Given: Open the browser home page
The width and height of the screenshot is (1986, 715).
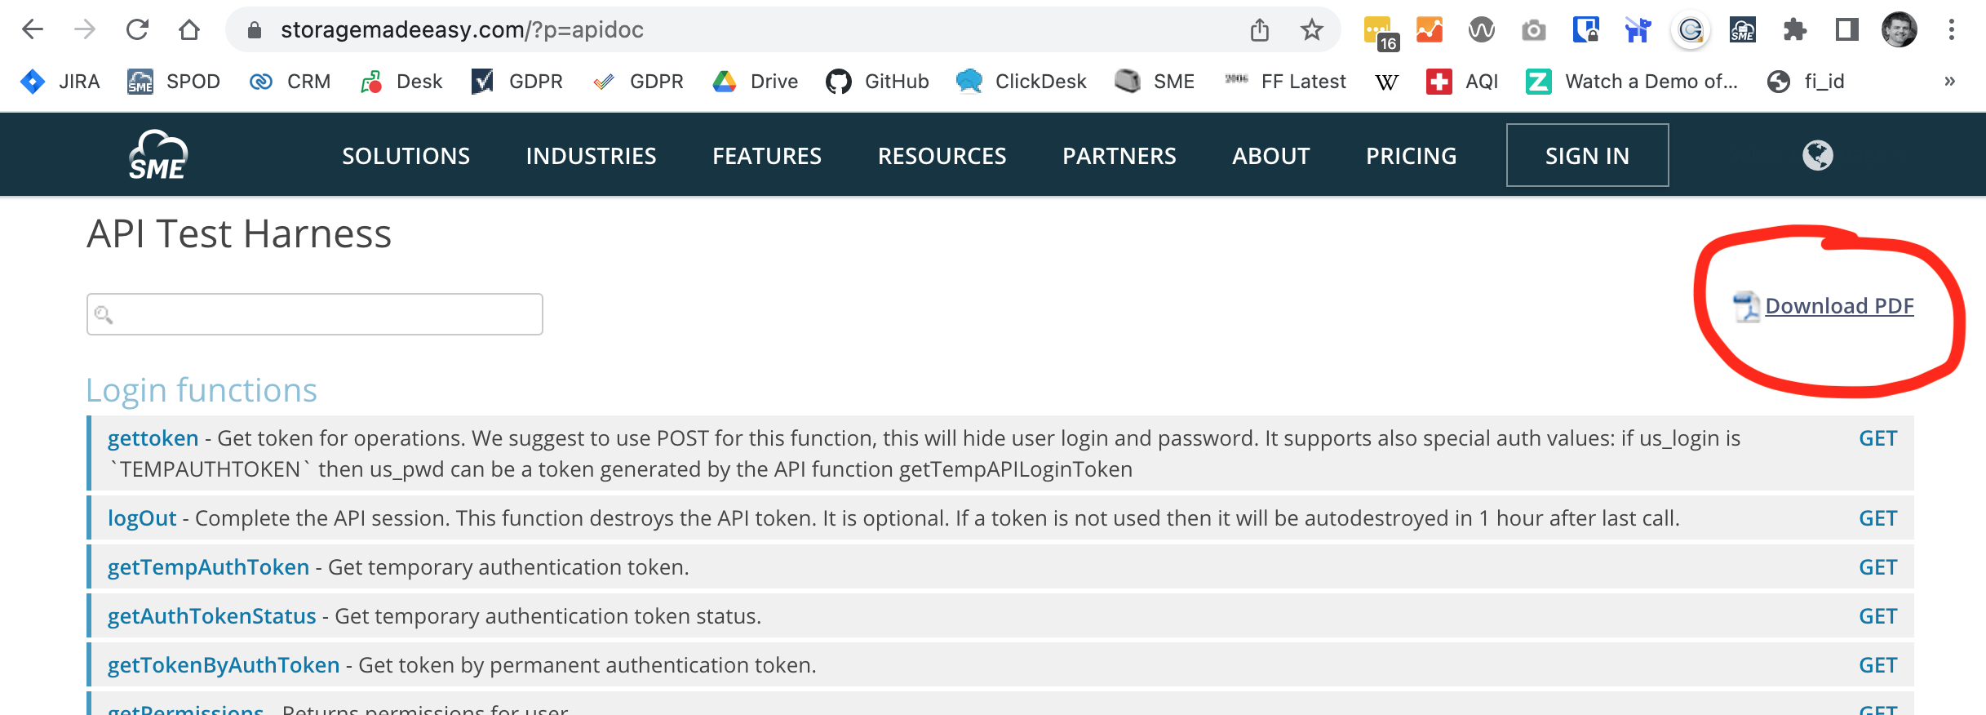Looking at the screenshot, I should tap(189, 30).
